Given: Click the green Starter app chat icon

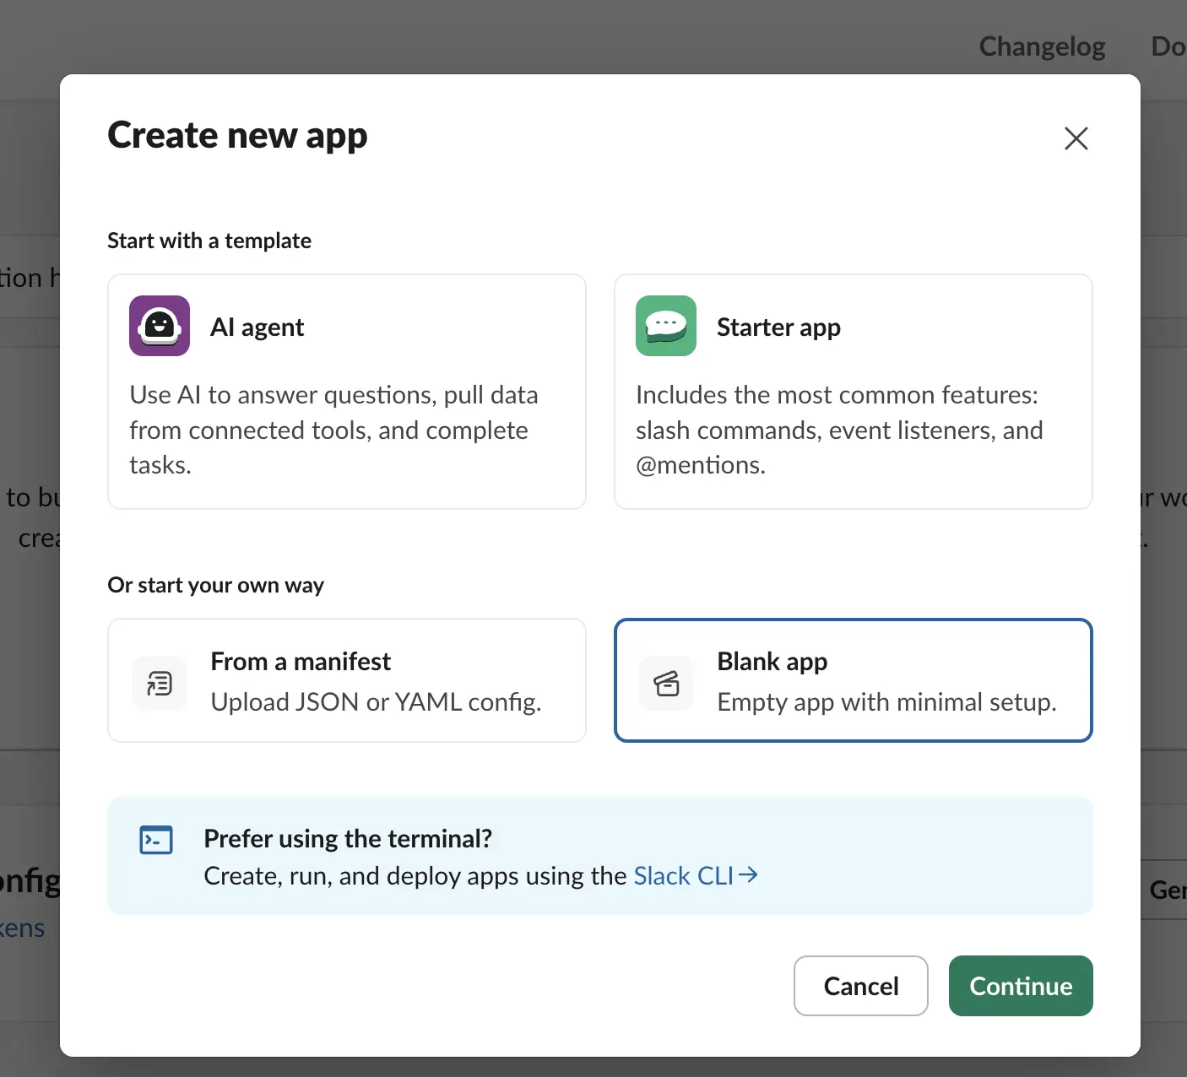Looking at the screenshot, I should click(666, 326).
